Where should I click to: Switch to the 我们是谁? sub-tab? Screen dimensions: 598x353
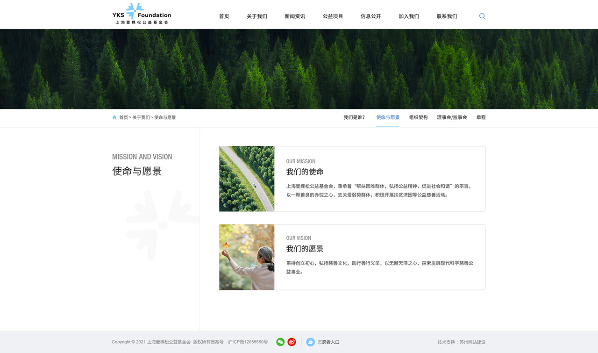(x=354, y=117)
